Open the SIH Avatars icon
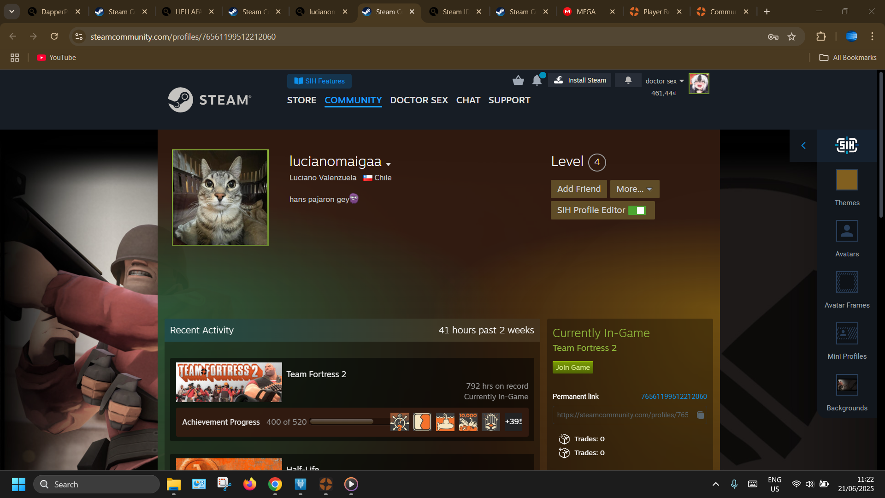Image resolution: width=885 pixels, height=498 pixels. (847, 231)
